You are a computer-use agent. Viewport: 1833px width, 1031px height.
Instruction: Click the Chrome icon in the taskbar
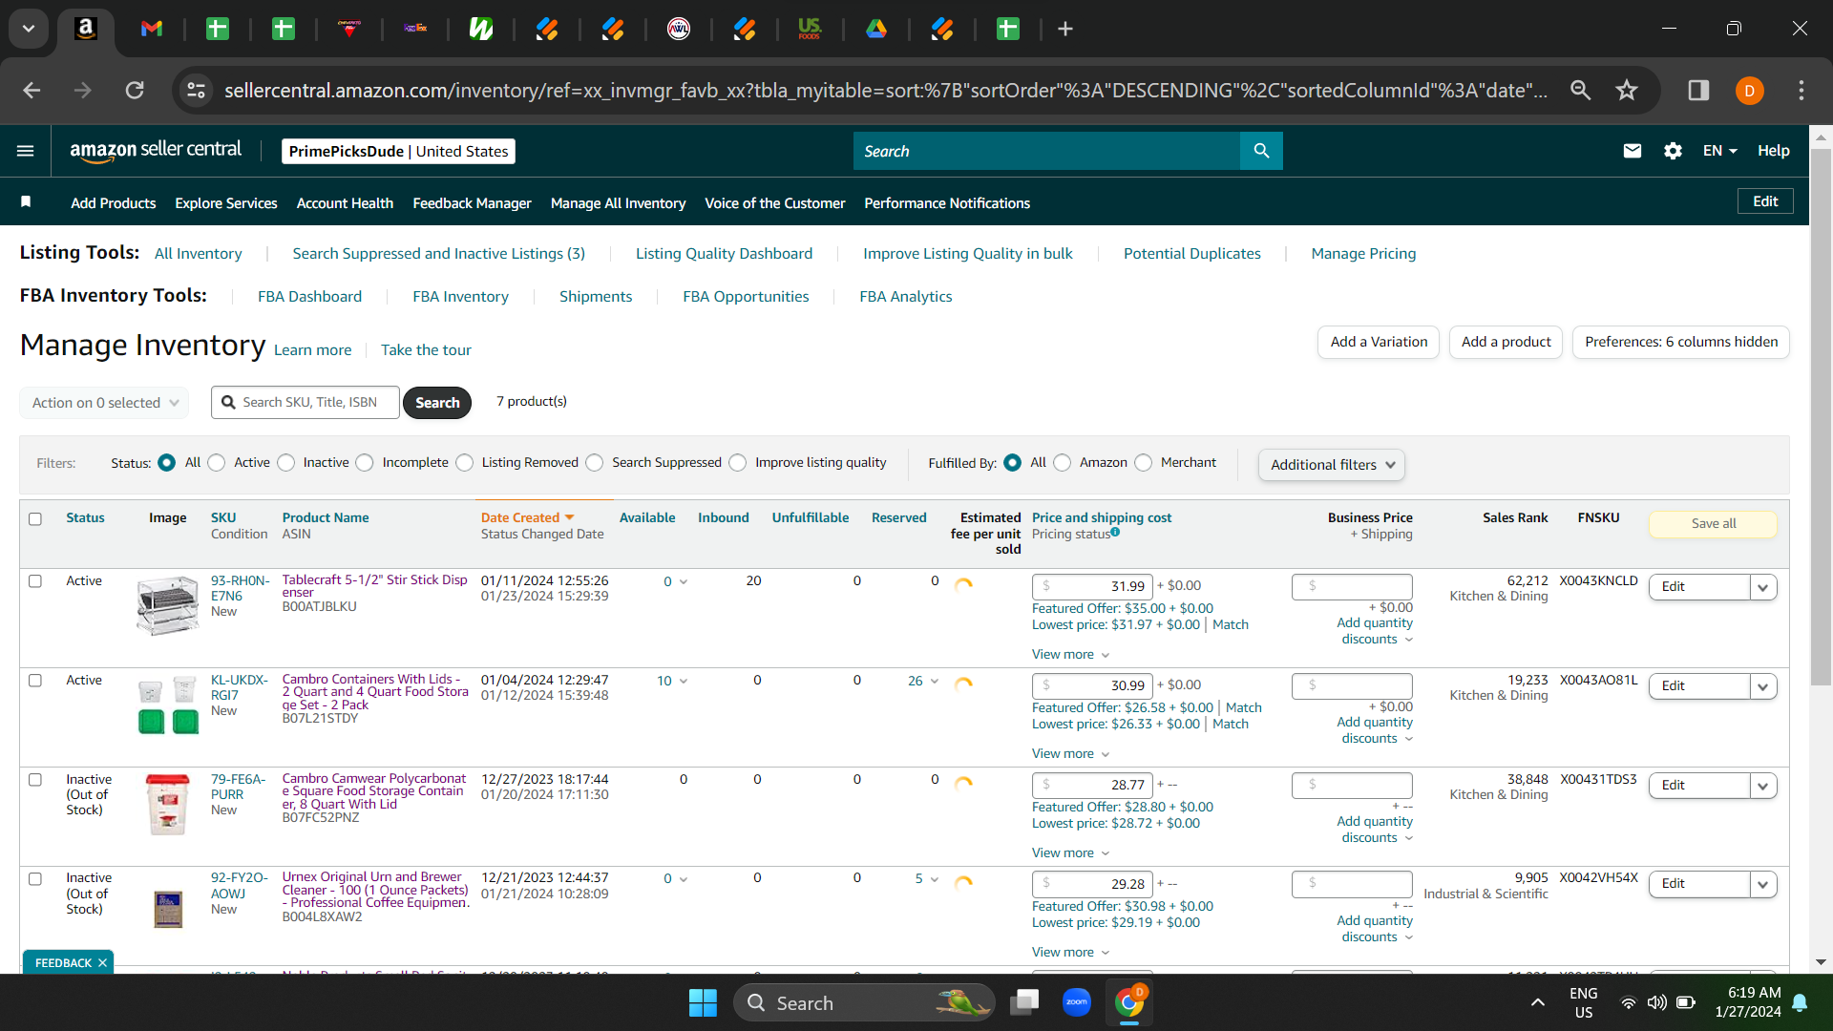[1129, 1002]
